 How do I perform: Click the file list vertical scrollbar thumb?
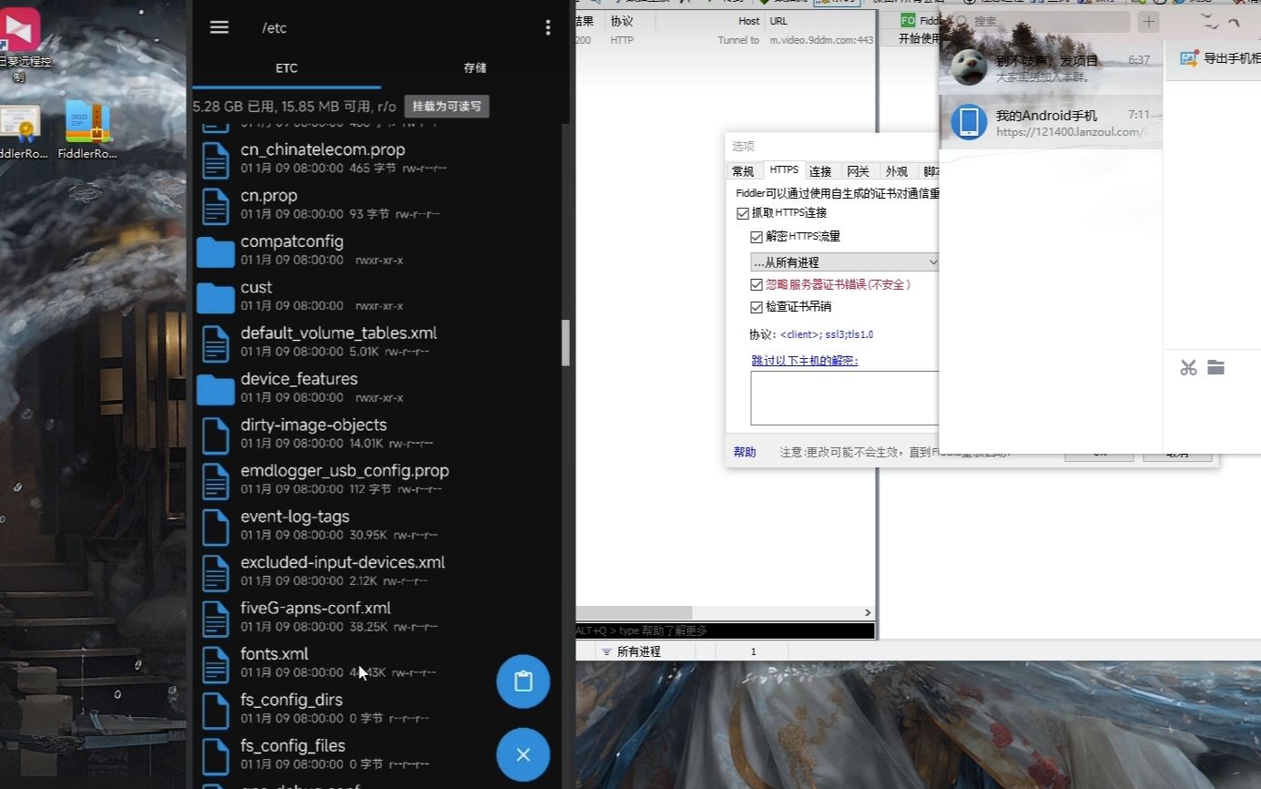565,343
